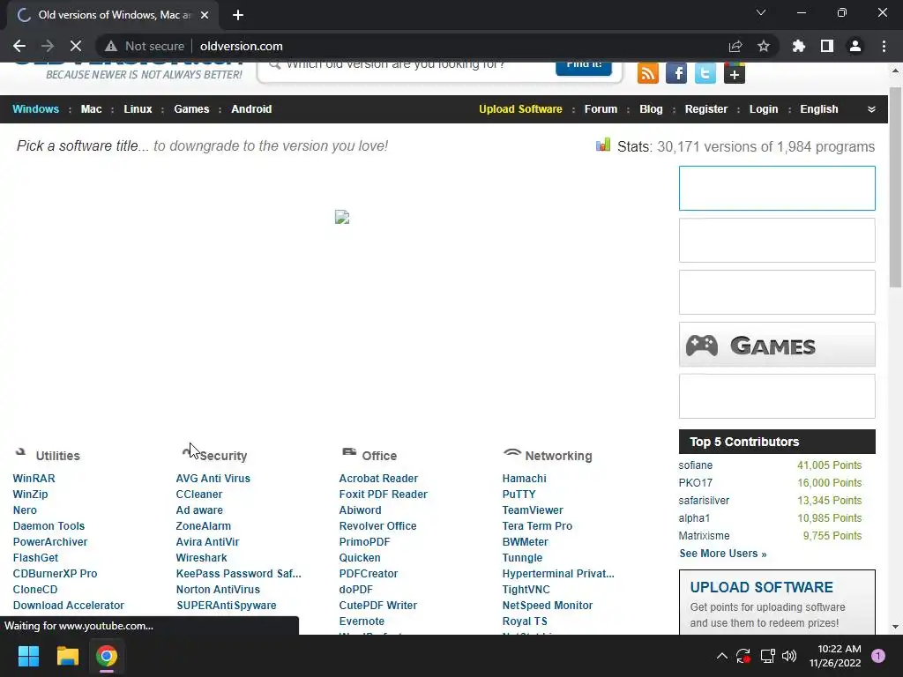The height and width of the screenshot is (677, 903).
Task: Open the Twitter icon on the site header
Action: tap(705, 73)
